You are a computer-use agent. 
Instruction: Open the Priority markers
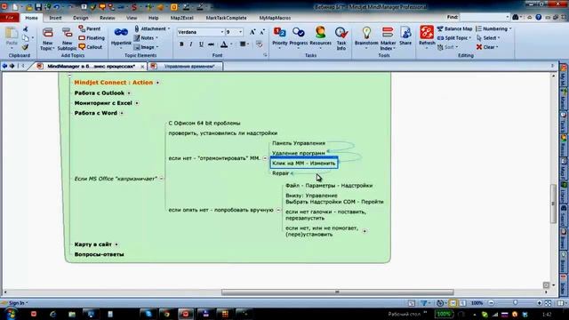pyautogui.click(x=280, y=37)
